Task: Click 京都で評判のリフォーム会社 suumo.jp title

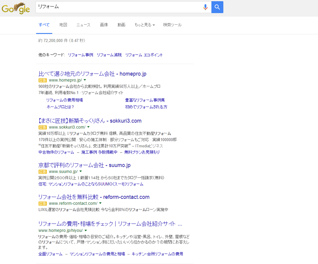Action: pyautogui.click(x=84, y=165)
